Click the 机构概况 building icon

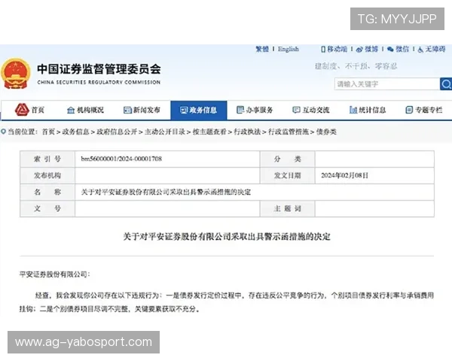pos(71,110)
